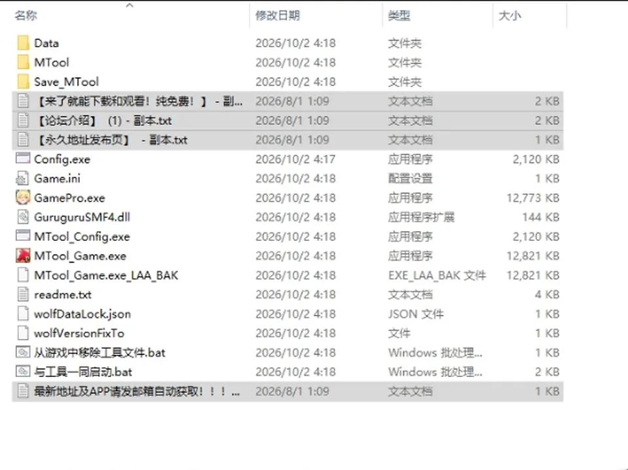Select the GamePro.exe file name
Image resolution: width=628 pixels, height=470 pixels.
pos(70,198)
